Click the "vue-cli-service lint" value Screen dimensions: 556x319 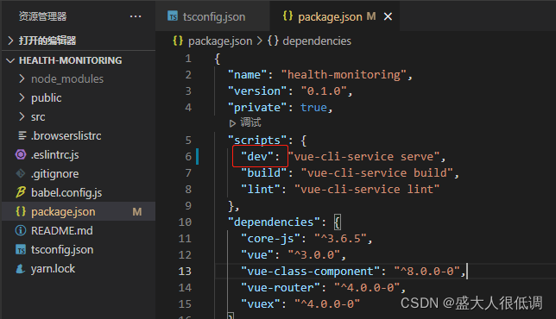[367, 189]
